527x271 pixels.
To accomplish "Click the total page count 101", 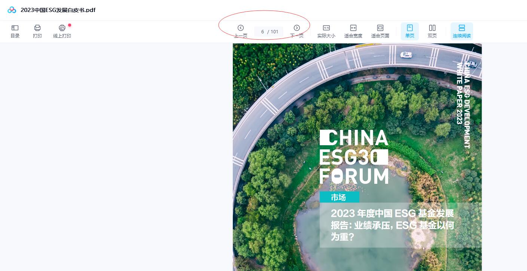I will tap(275, 32).
